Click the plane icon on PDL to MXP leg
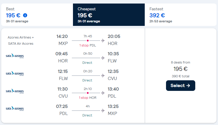The width and height of the screenshot is (218, 125). (x=103, y=111)
